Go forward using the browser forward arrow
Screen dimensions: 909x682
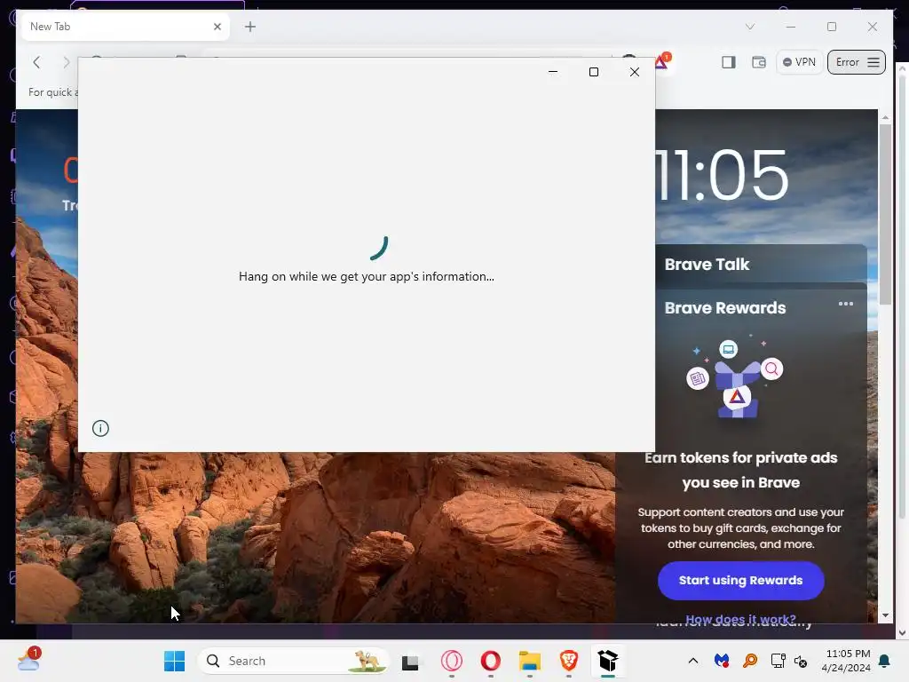tap(66, 62)
